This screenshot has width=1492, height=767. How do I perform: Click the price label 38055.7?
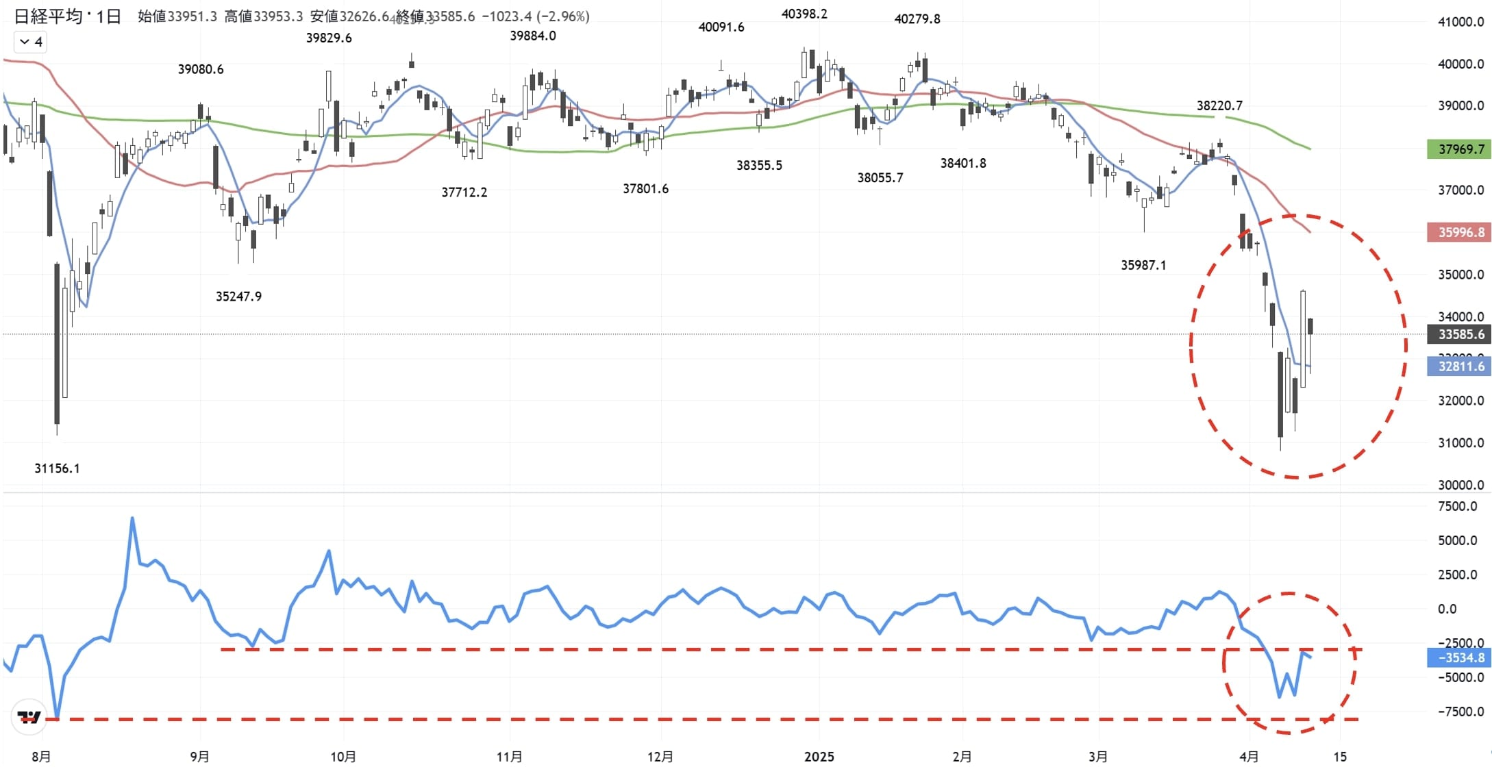(880, 178)
